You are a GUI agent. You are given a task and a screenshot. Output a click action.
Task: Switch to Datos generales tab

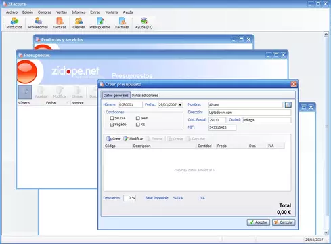(x=116, y=95)
